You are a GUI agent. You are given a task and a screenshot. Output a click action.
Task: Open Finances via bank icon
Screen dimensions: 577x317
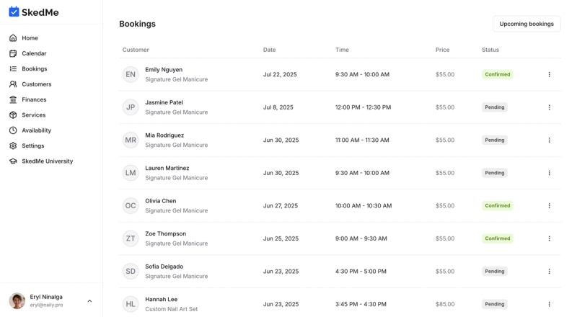click(13, 99)
